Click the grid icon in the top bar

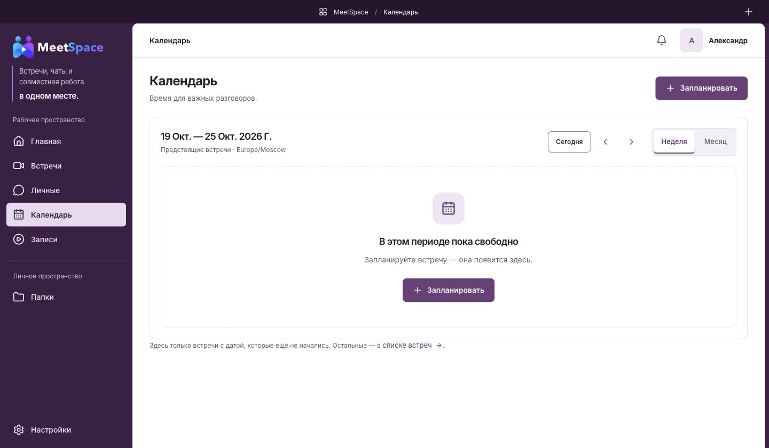[323, 12]
